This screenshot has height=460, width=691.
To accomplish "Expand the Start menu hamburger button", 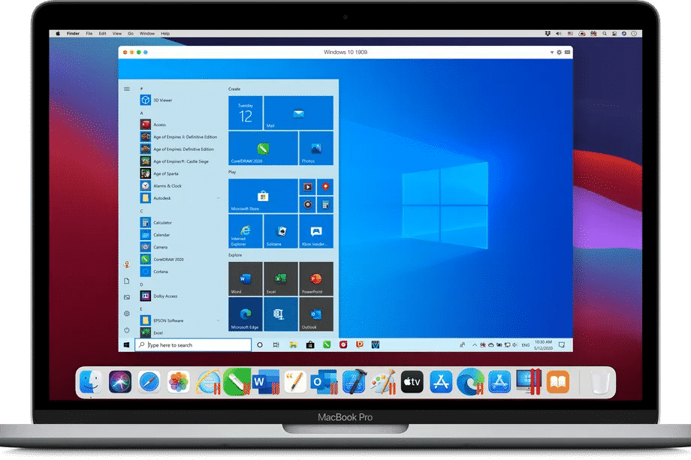I will [x=127, y=89].
